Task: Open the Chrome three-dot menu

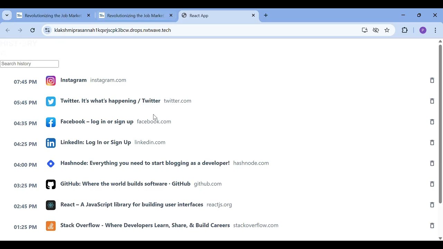Action: (435, 30)
